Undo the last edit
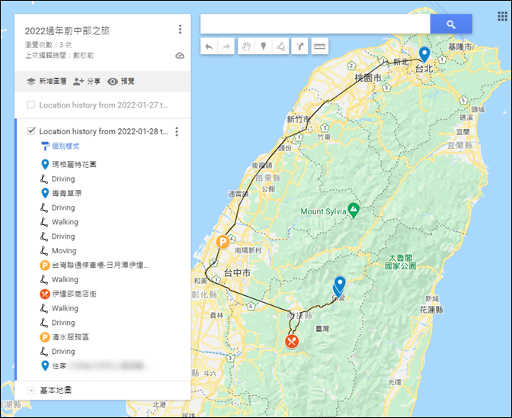This screenshot has width=512, height=418. [x=209, y=47]
